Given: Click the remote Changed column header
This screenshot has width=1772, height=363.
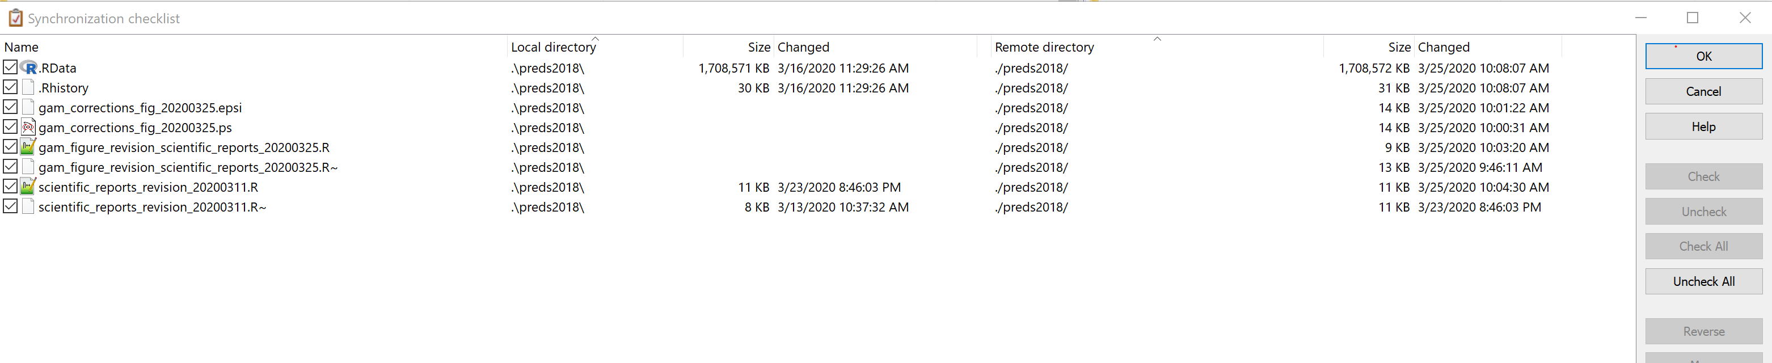Looking at the screenshot, I should coord(1443,48).
